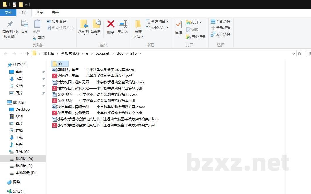
Task: Click the Rename icon in ribbon
Action: (123, 24)
